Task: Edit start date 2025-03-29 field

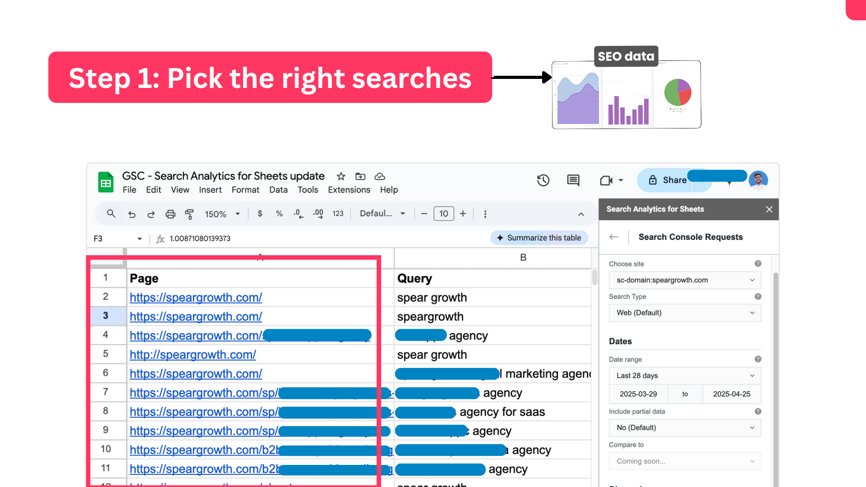Action: pos(638,394)
